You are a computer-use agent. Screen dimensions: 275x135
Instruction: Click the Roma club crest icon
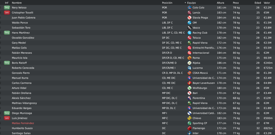point(189,58)
